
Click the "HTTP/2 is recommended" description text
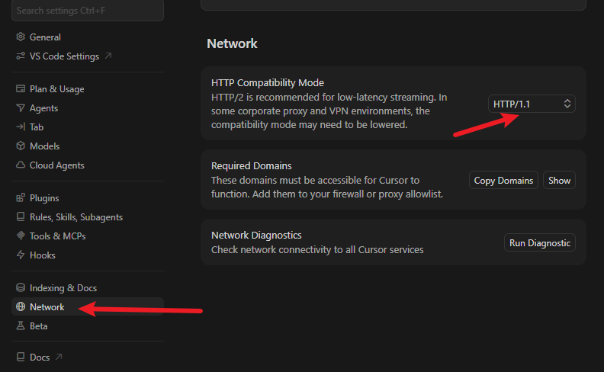point(329,111)
